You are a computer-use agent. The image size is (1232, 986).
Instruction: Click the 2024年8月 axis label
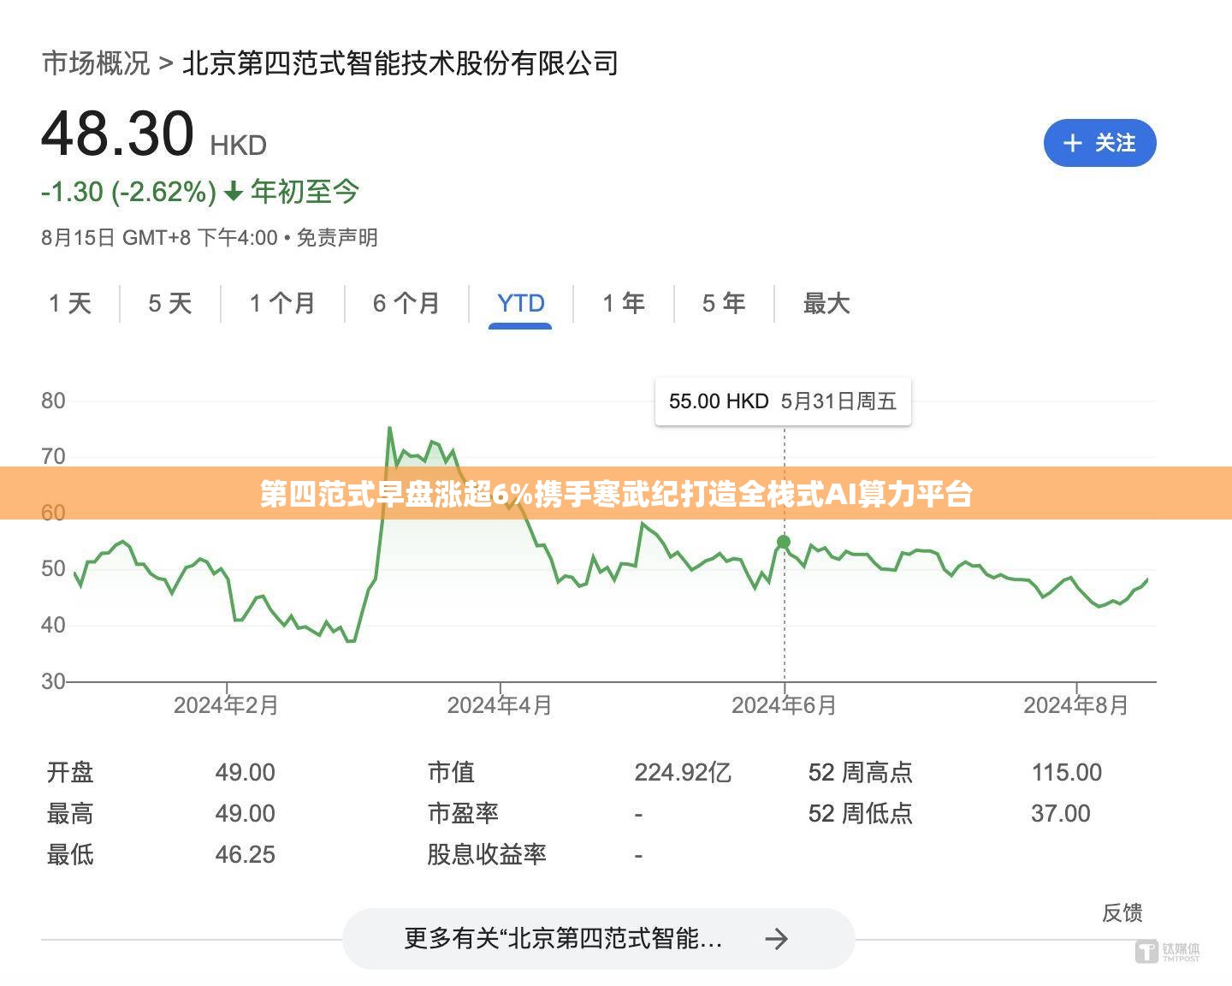point(1076,705)
